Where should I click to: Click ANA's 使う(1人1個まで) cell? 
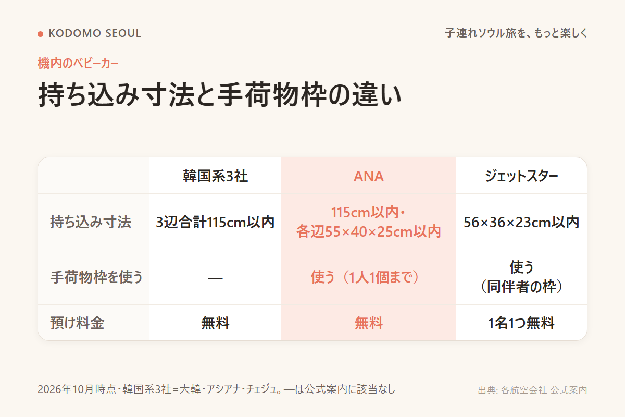369,277
